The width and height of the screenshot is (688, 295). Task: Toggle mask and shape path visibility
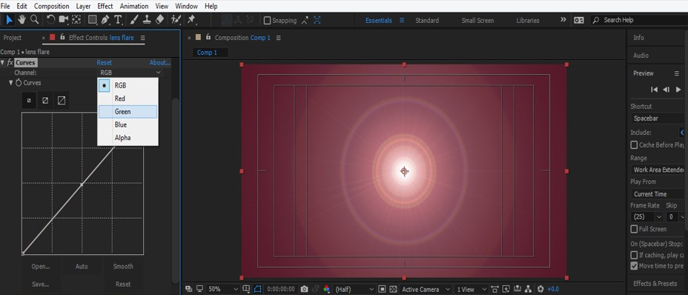[x=257, y=289]
